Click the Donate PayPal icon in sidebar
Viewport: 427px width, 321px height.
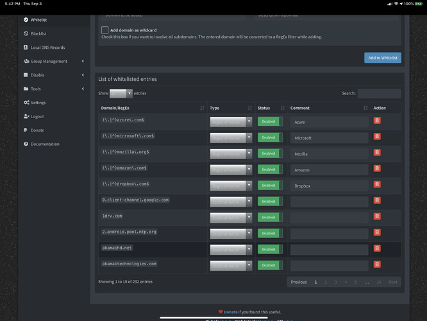pyautogui.click(x=26, y=130)
